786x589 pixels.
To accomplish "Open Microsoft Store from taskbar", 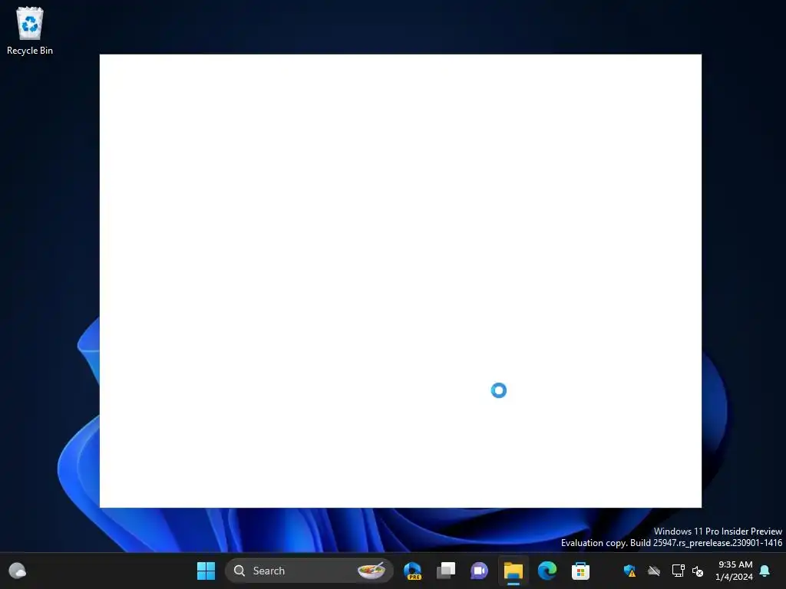I will 580,571.
